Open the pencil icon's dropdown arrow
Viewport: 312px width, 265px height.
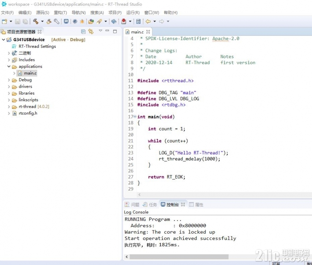(x=105, y=21)
